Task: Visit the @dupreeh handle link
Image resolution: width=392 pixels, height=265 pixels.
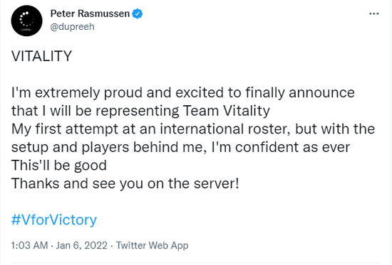Action: (72, 26)
